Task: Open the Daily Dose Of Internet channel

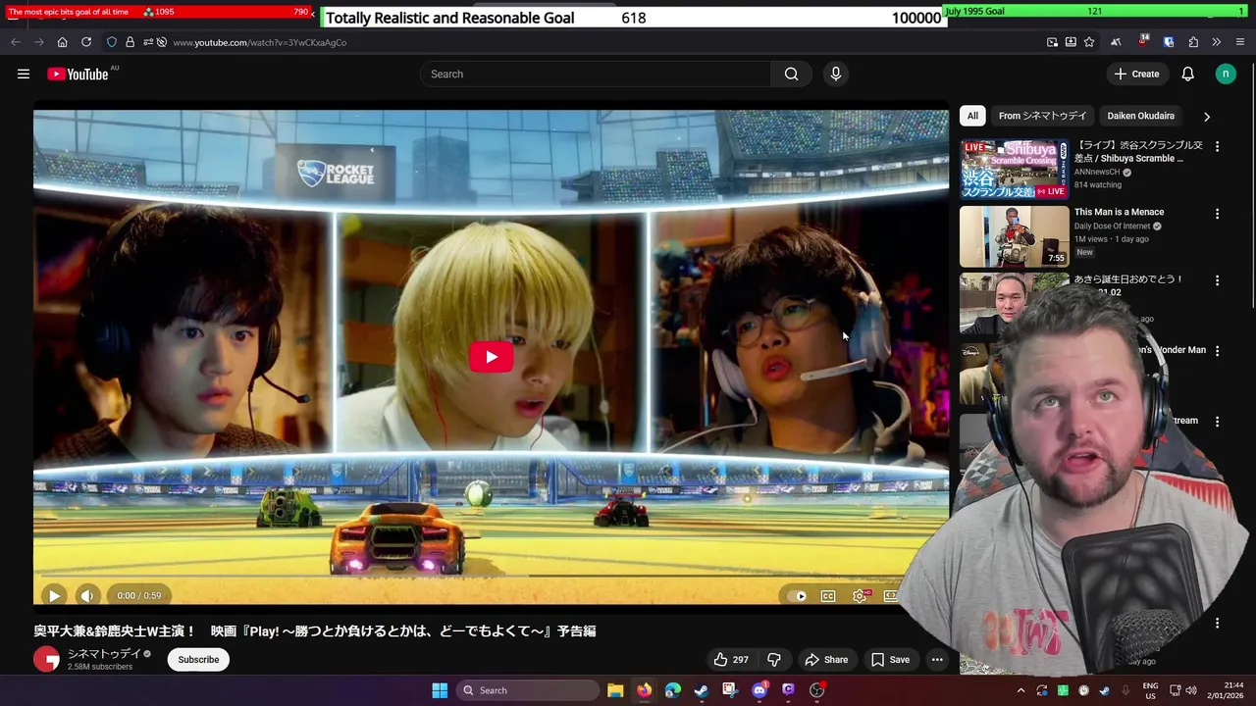Action: pos(1112,227)
